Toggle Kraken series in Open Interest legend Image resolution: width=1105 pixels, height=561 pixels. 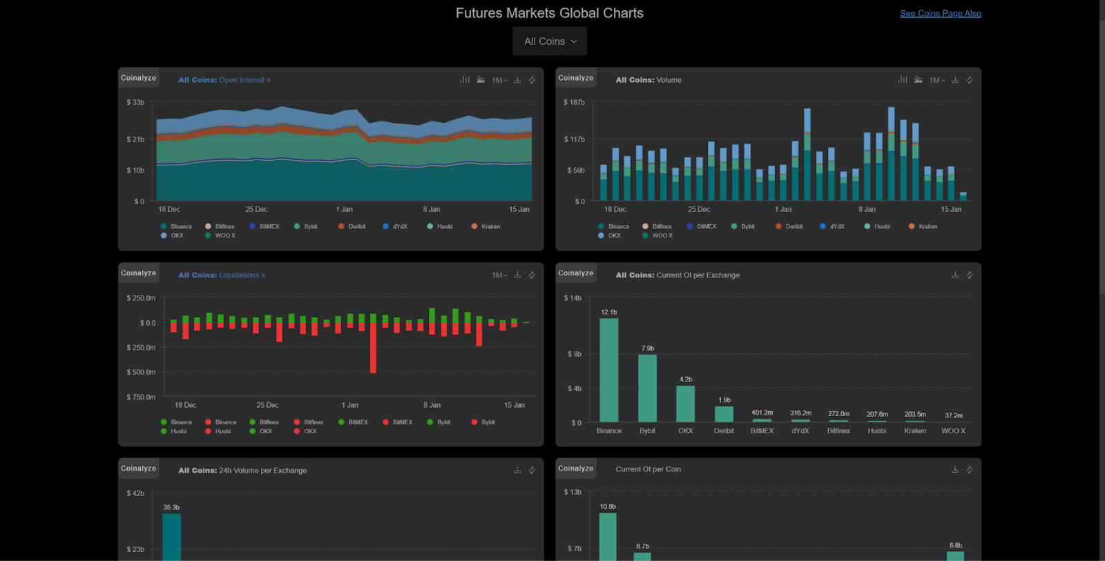[486, 226]
